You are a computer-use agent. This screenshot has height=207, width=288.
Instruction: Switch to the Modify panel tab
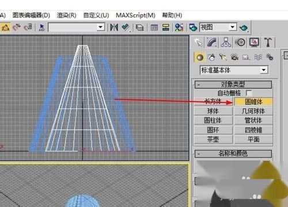(x=212, y=43)
